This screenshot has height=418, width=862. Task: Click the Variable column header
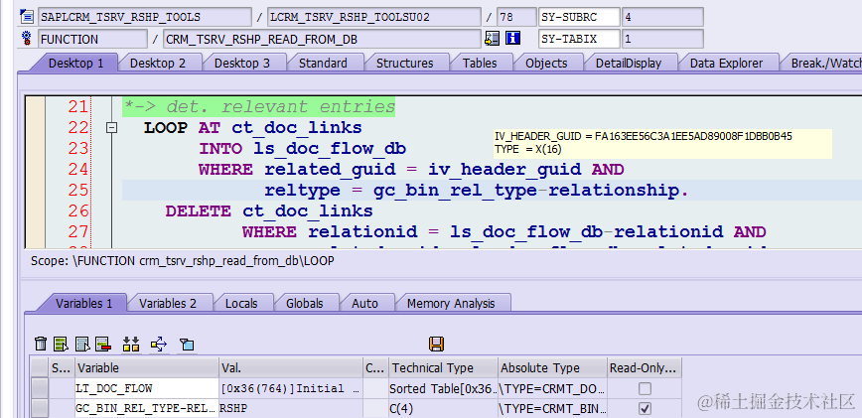(x=147, y=368)
